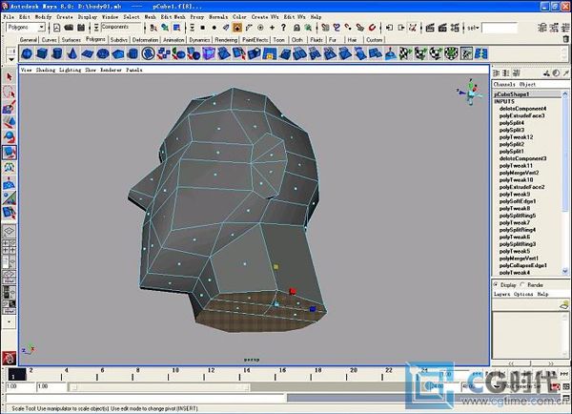Select polySoftEdge1 input node

point(518,201)
